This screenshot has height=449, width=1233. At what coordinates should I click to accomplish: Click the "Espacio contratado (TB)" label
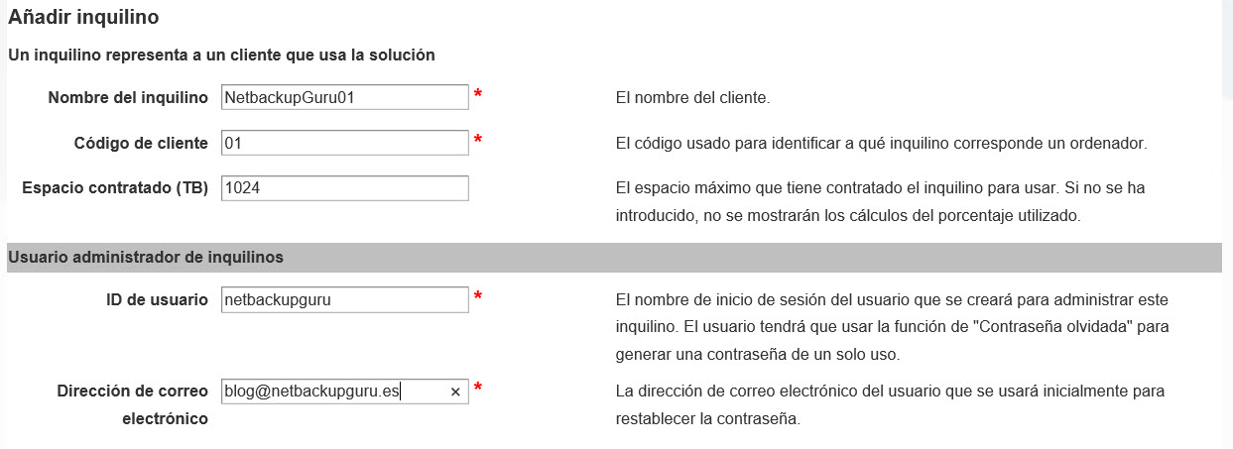coord(114,188)
